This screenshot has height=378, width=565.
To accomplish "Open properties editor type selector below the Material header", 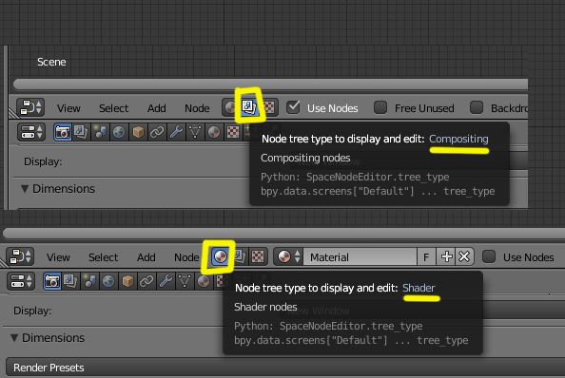I will 21,281.
